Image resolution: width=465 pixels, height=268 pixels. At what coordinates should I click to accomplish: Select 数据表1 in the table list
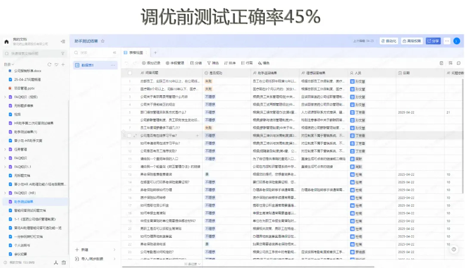95,65
